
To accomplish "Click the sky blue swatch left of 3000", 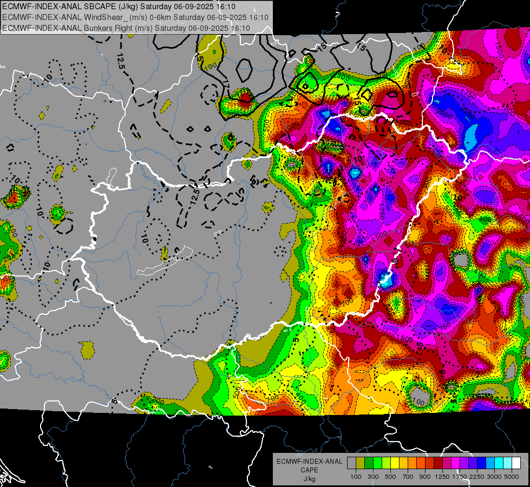I will (x=490, y=463).
